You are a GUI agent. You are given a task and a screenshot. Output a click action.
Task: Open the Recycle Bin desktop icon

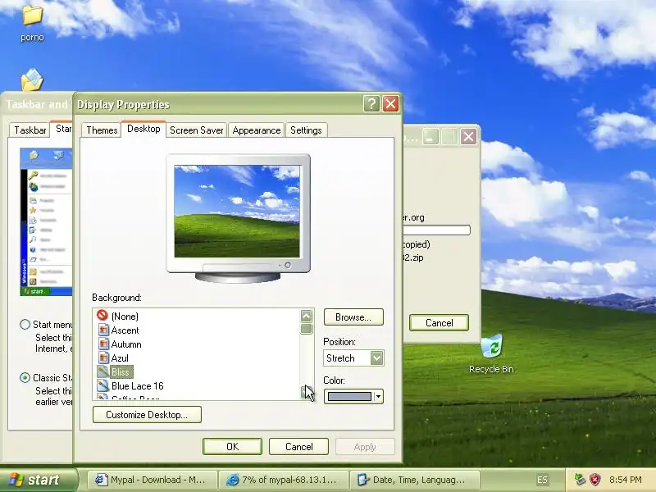[x=491, y=345]
